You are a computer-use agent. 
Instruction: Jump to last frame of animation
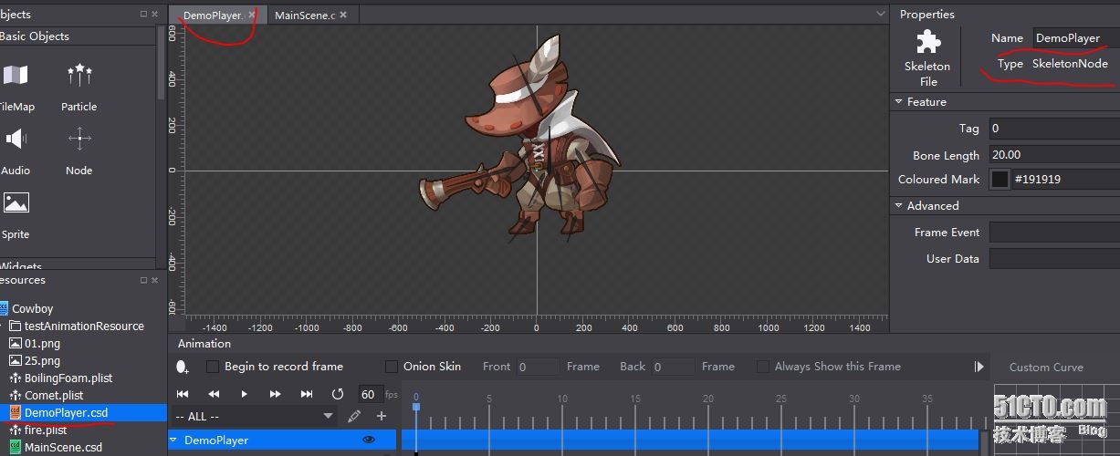307,394
